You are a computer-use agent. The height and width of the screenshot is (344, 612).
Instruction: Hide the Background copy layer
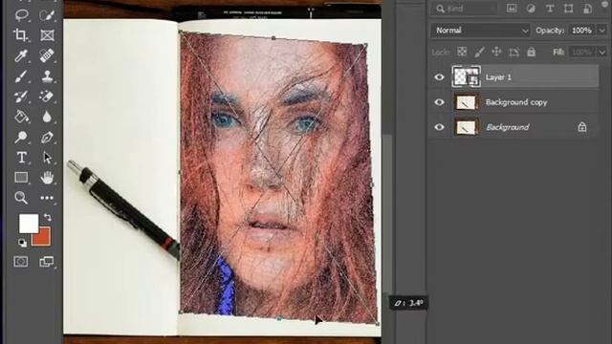click(439, 102)
